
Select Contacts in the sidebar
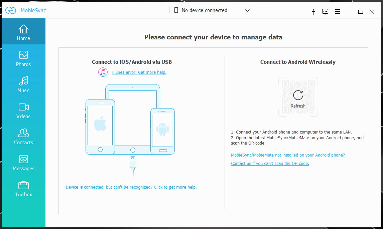tap(23, 137)
